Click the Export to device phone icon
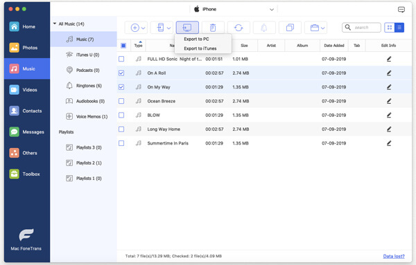The width and height of the screenshot is (416, 265). [161, 28]
